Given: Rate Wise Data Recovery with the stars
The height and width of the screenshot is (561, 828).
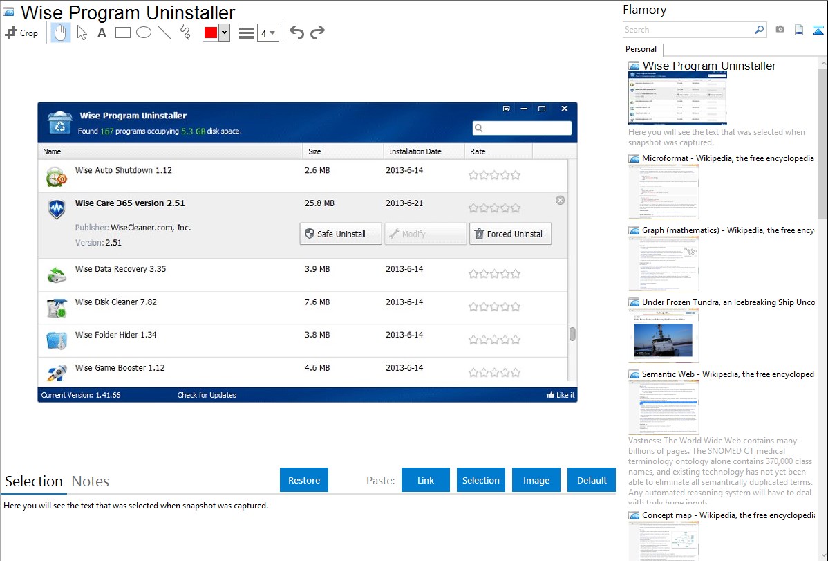Looking at the screenshot, I should pyautogui.click(x=494, y=274).
